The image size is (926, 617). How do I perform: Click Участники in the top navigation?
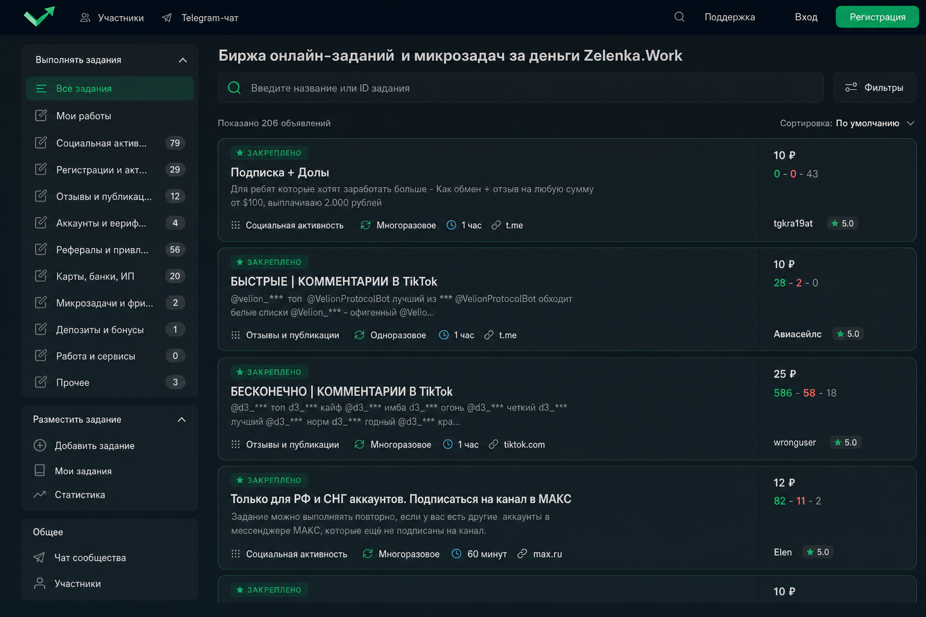point(121,18)
